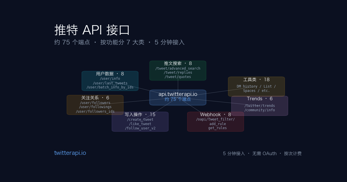Click /user/followers endpoint text
This screenshot has height=182, width=347.
95,103
